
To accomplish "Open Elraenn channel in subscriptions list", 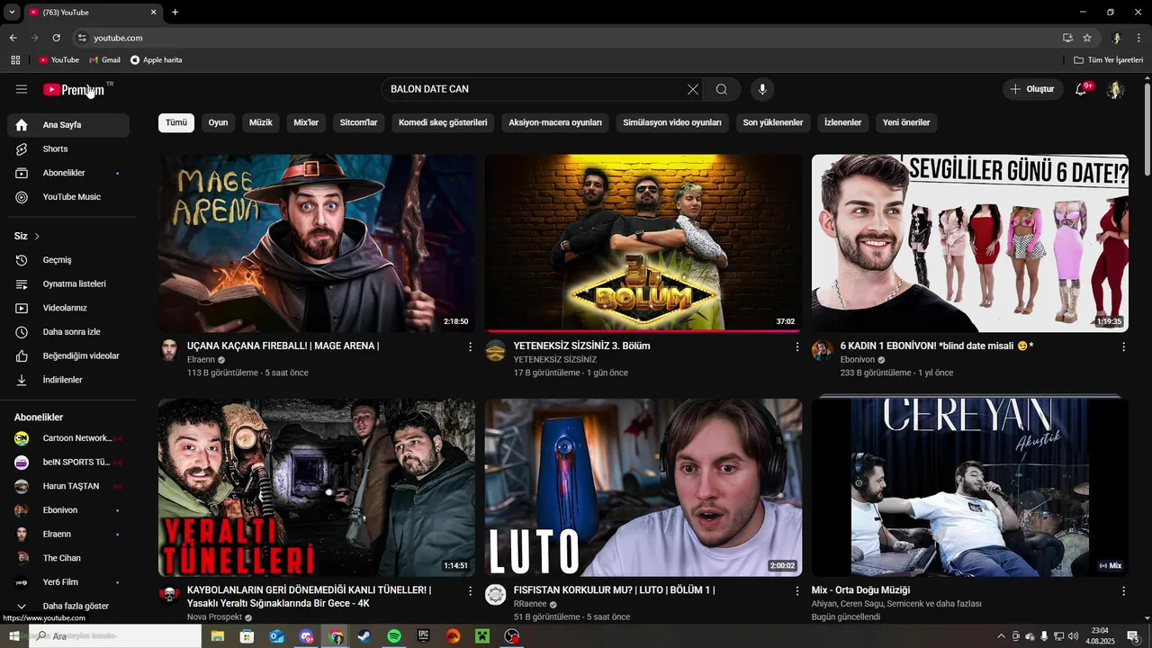I will (x=68, y=534).
